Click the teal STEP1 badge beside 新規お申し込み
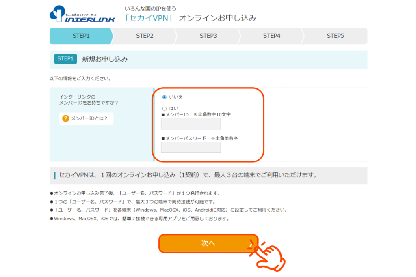 tap(65, 59)
